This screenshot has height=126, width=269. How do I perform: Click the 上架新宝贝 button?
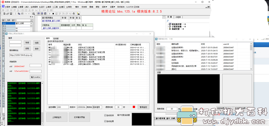[57, 117]
